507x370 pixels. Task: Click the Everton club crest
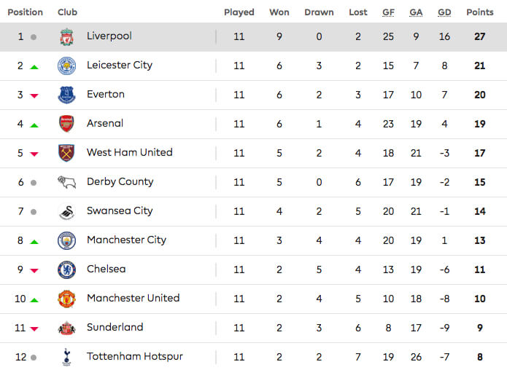pyautogui.click(x=66, y=95)
